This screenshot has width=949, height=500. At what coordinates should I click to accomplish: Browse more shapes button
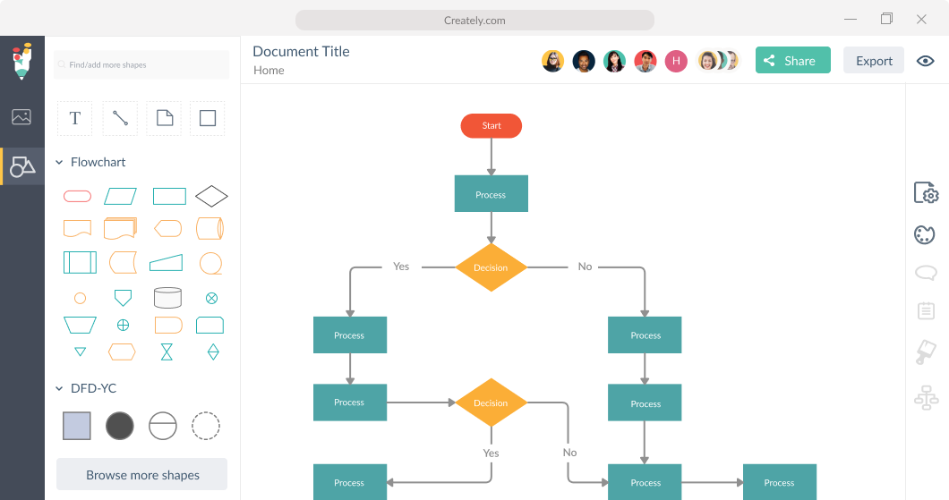pyautogui.click(x=142, y=475)
